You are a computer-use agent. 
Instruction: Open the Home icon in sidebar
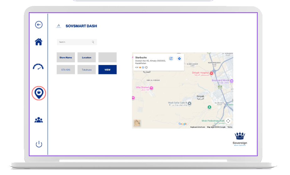39,42
